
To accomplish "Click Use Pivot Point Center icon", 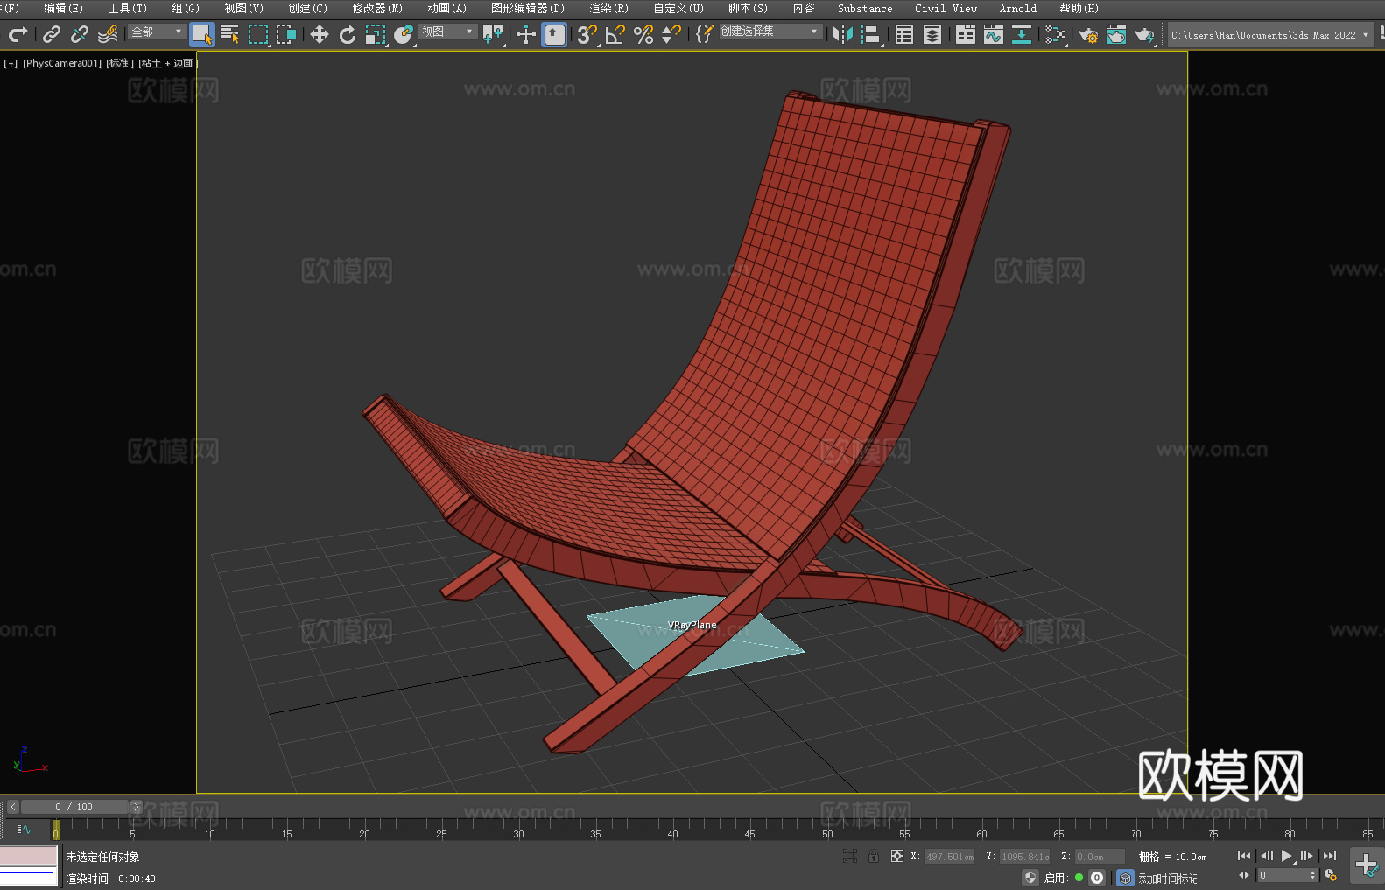I will pos(493,34).
